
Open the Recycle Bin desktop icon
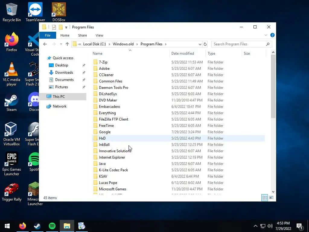[11, 12]
